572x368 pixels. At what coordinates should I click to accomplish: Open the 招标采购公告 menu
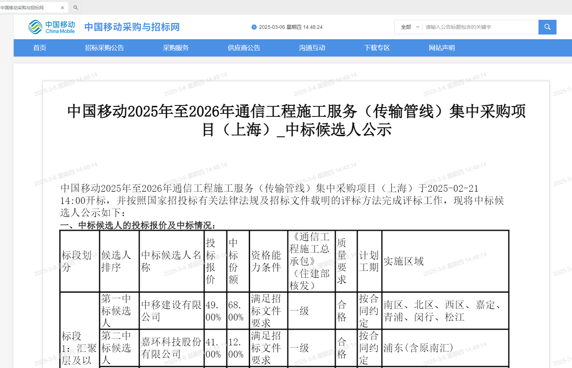pos(105,48)
